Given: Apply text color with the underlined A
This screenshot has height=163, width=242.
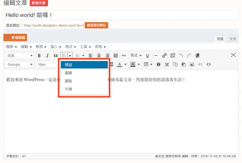Looking at the screenshot, I should [x=119, y=64].
